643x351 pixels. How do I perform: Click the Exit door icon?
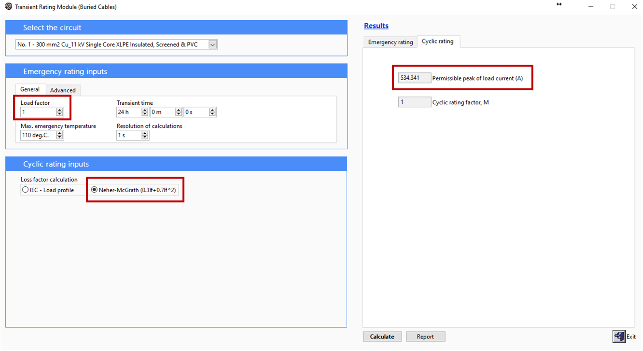(619, 337)
